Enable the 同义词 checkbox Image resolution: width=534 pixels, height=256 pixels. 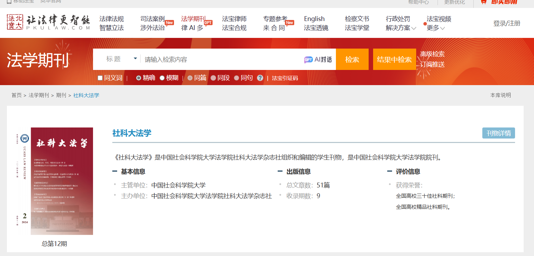click(100, 78)
